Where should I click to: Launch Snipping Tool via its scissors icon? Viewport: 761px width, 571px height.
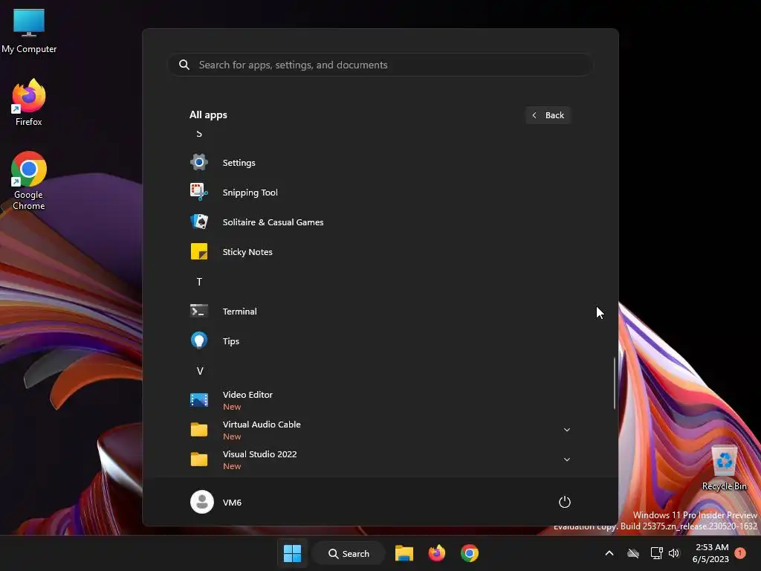click(199, 192)
